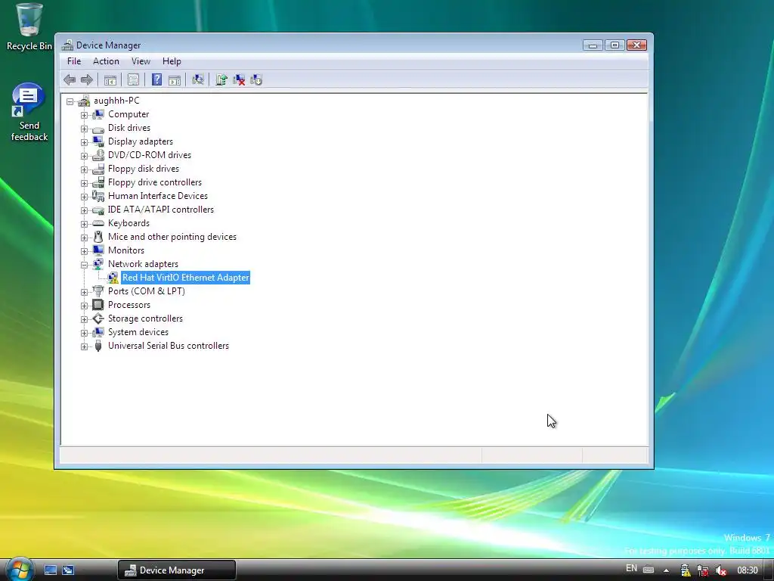774x581 pixels.
Task: Click the Back arrow toolbar button
Action: click(70, 79)
